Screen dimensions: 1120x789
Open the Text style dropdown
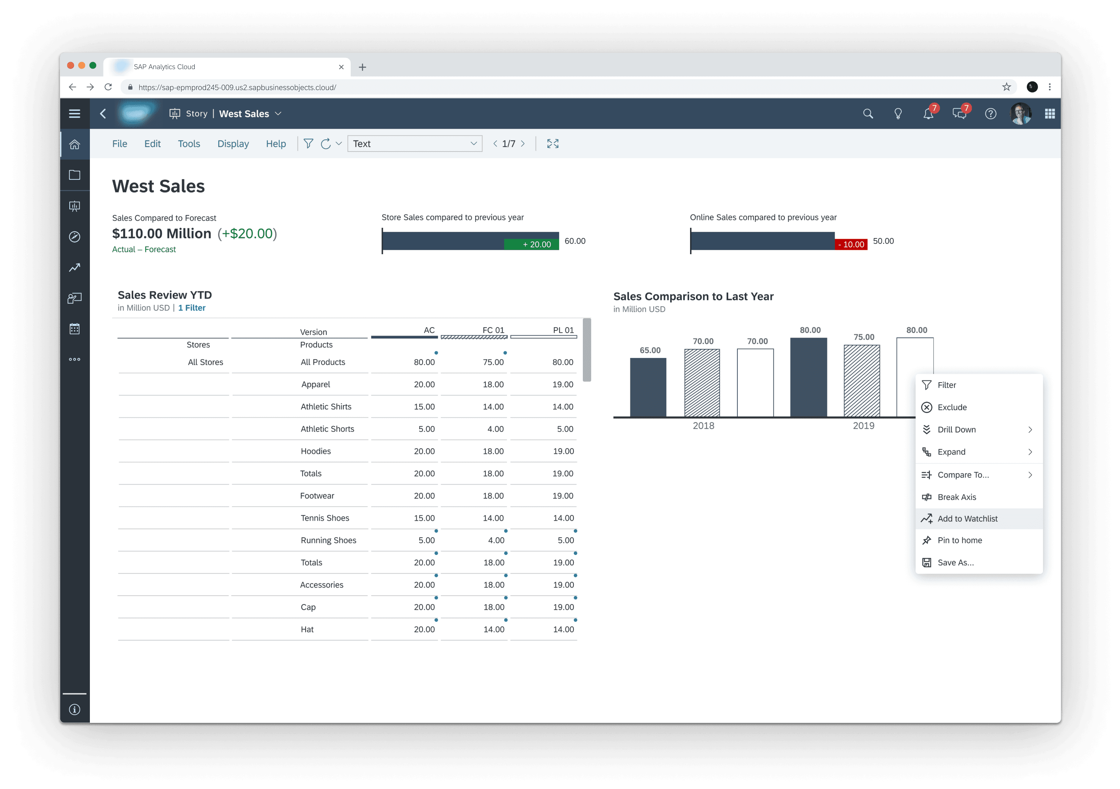pos(415,143)
